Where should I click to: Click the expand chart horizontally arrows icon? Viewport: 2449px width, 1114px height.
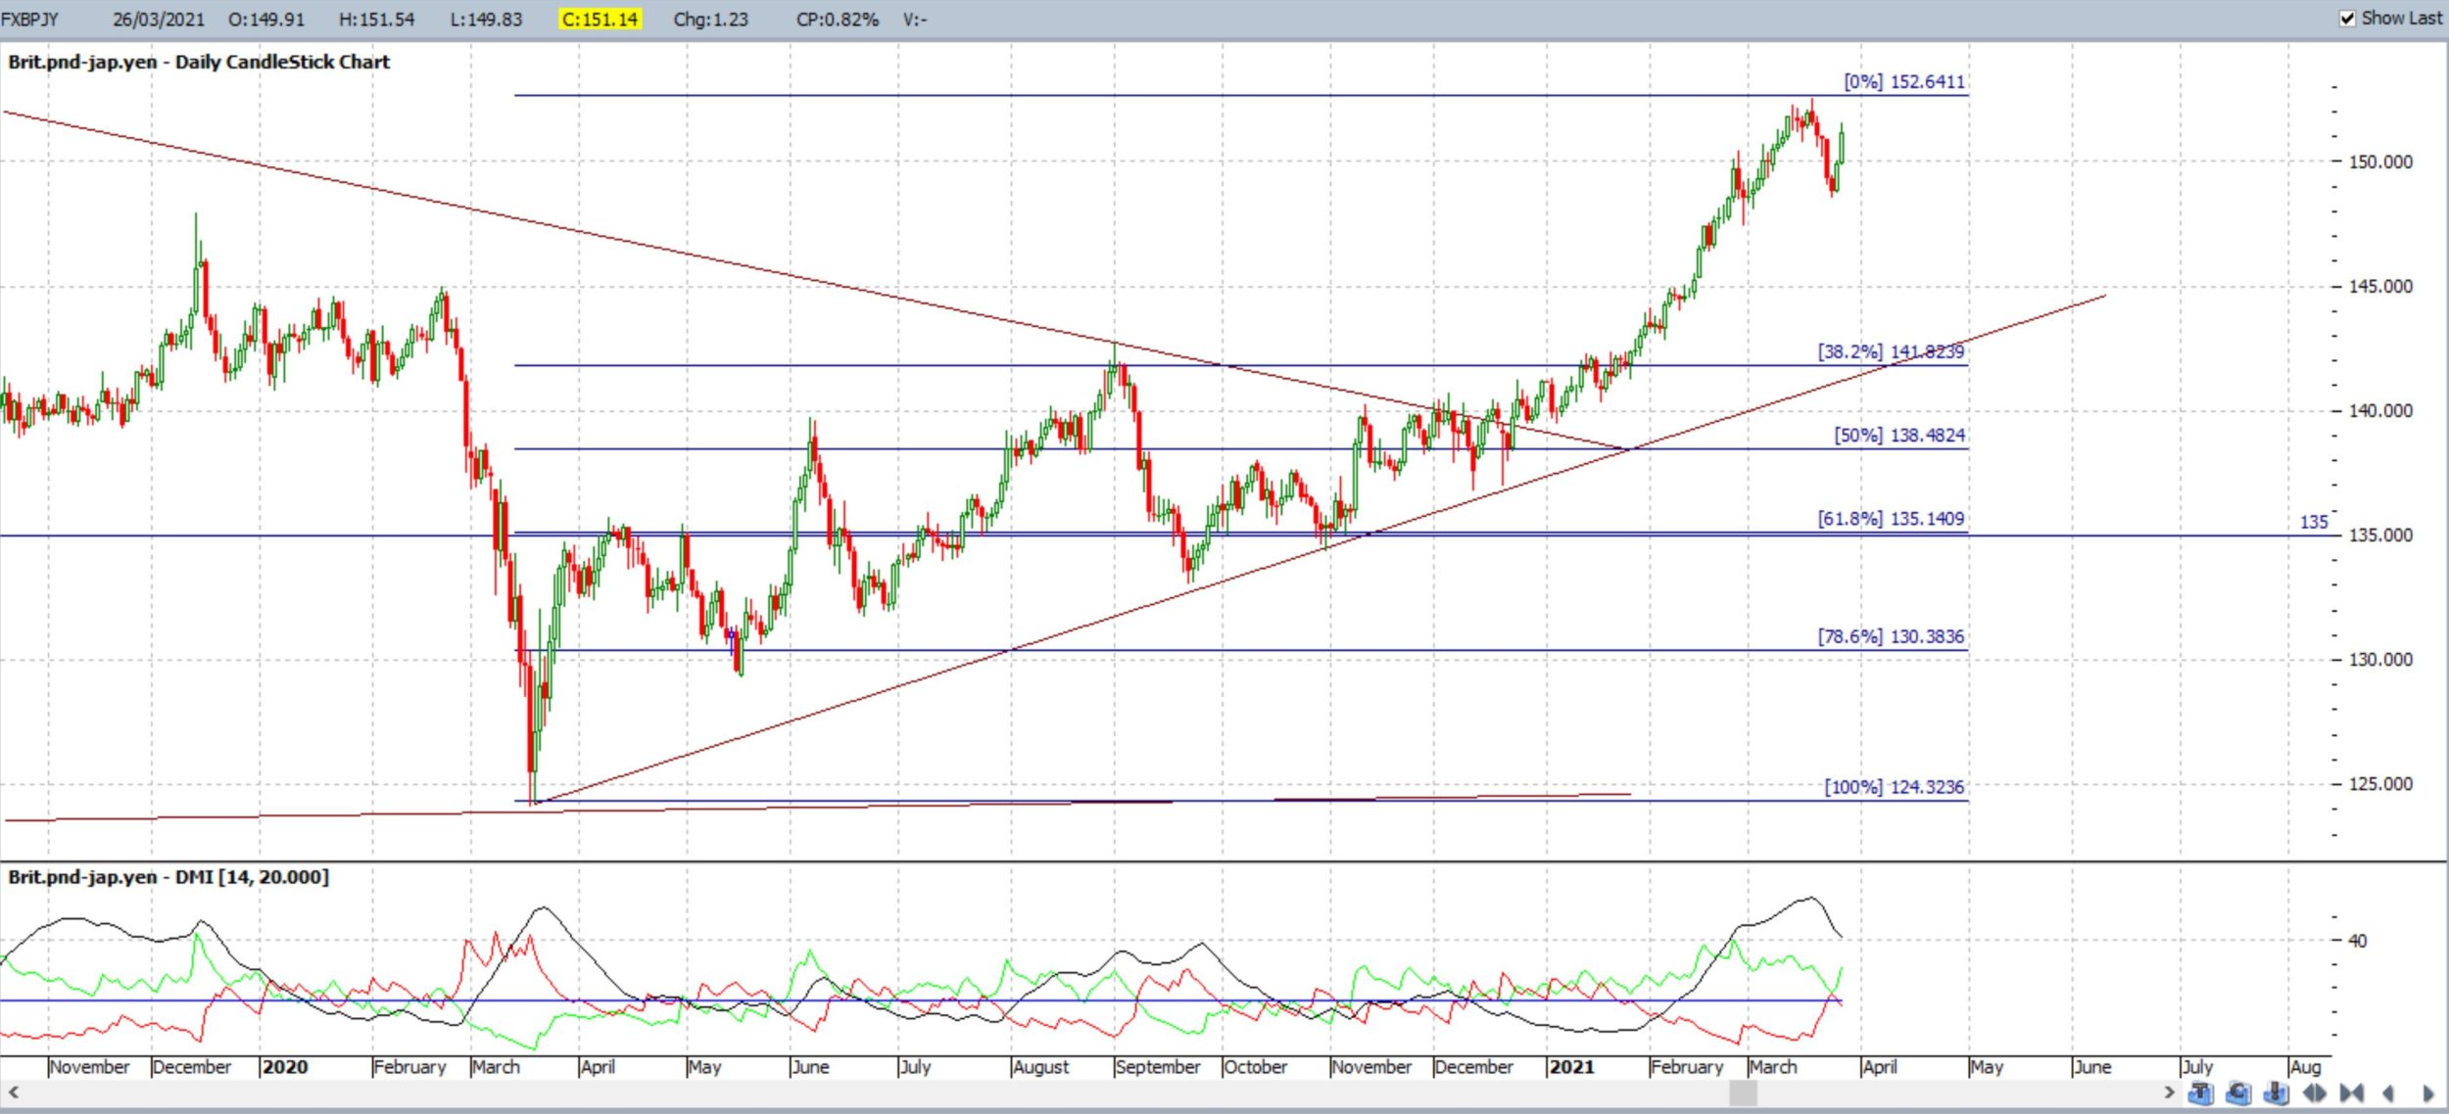(x=2315, y=1092)
